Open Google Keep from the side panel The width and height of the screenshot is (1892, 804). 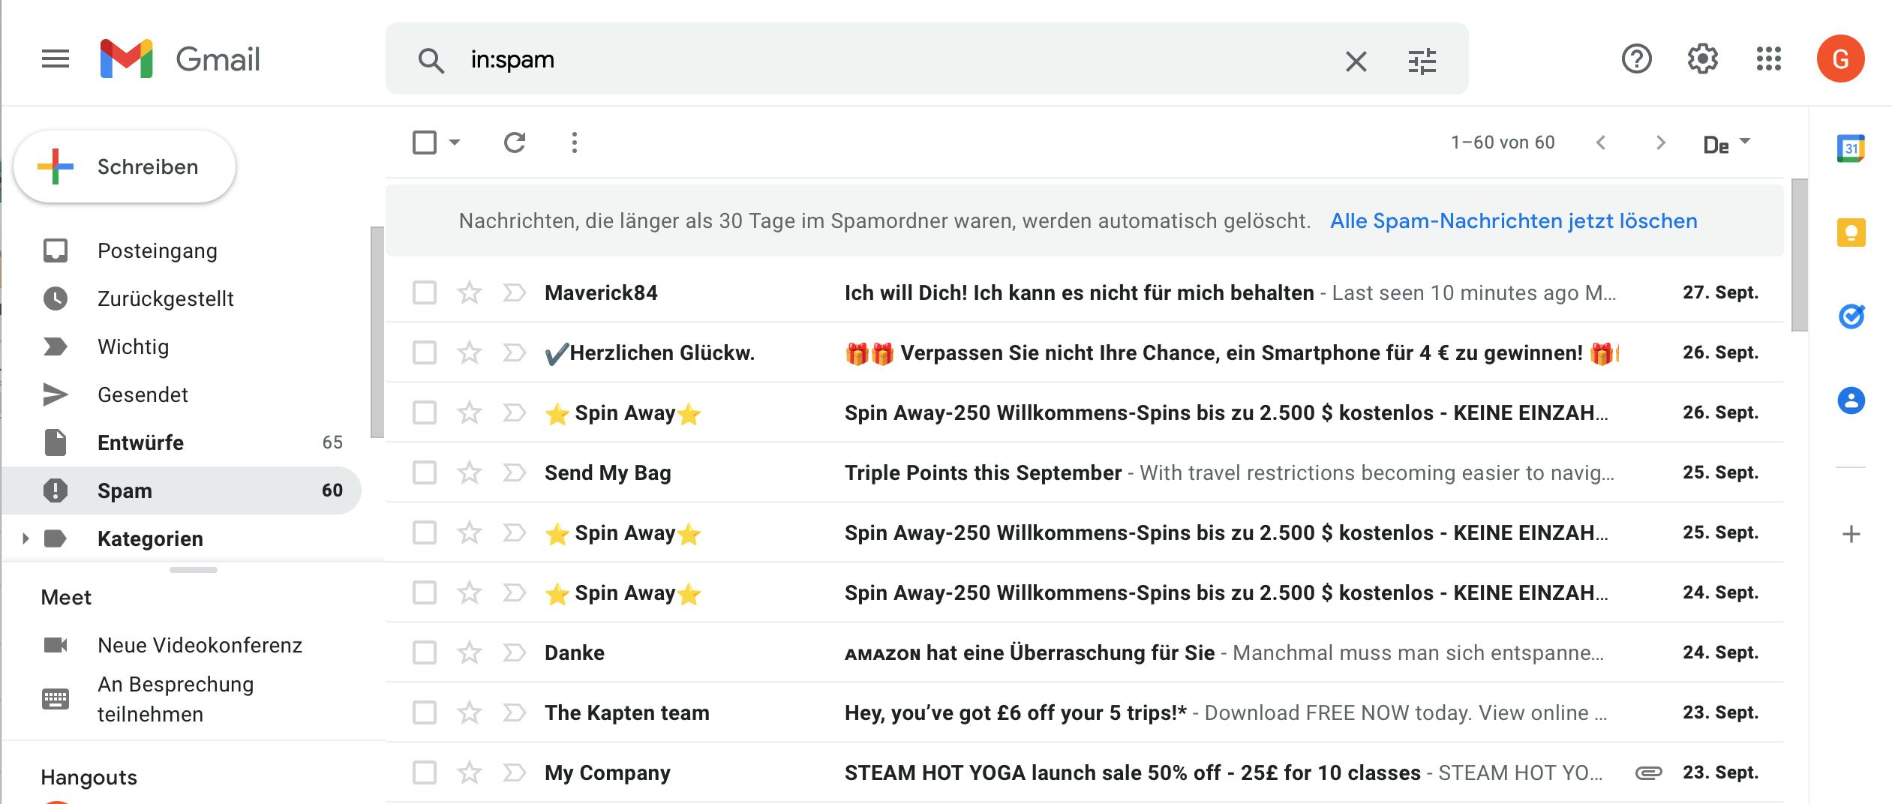1851,232
